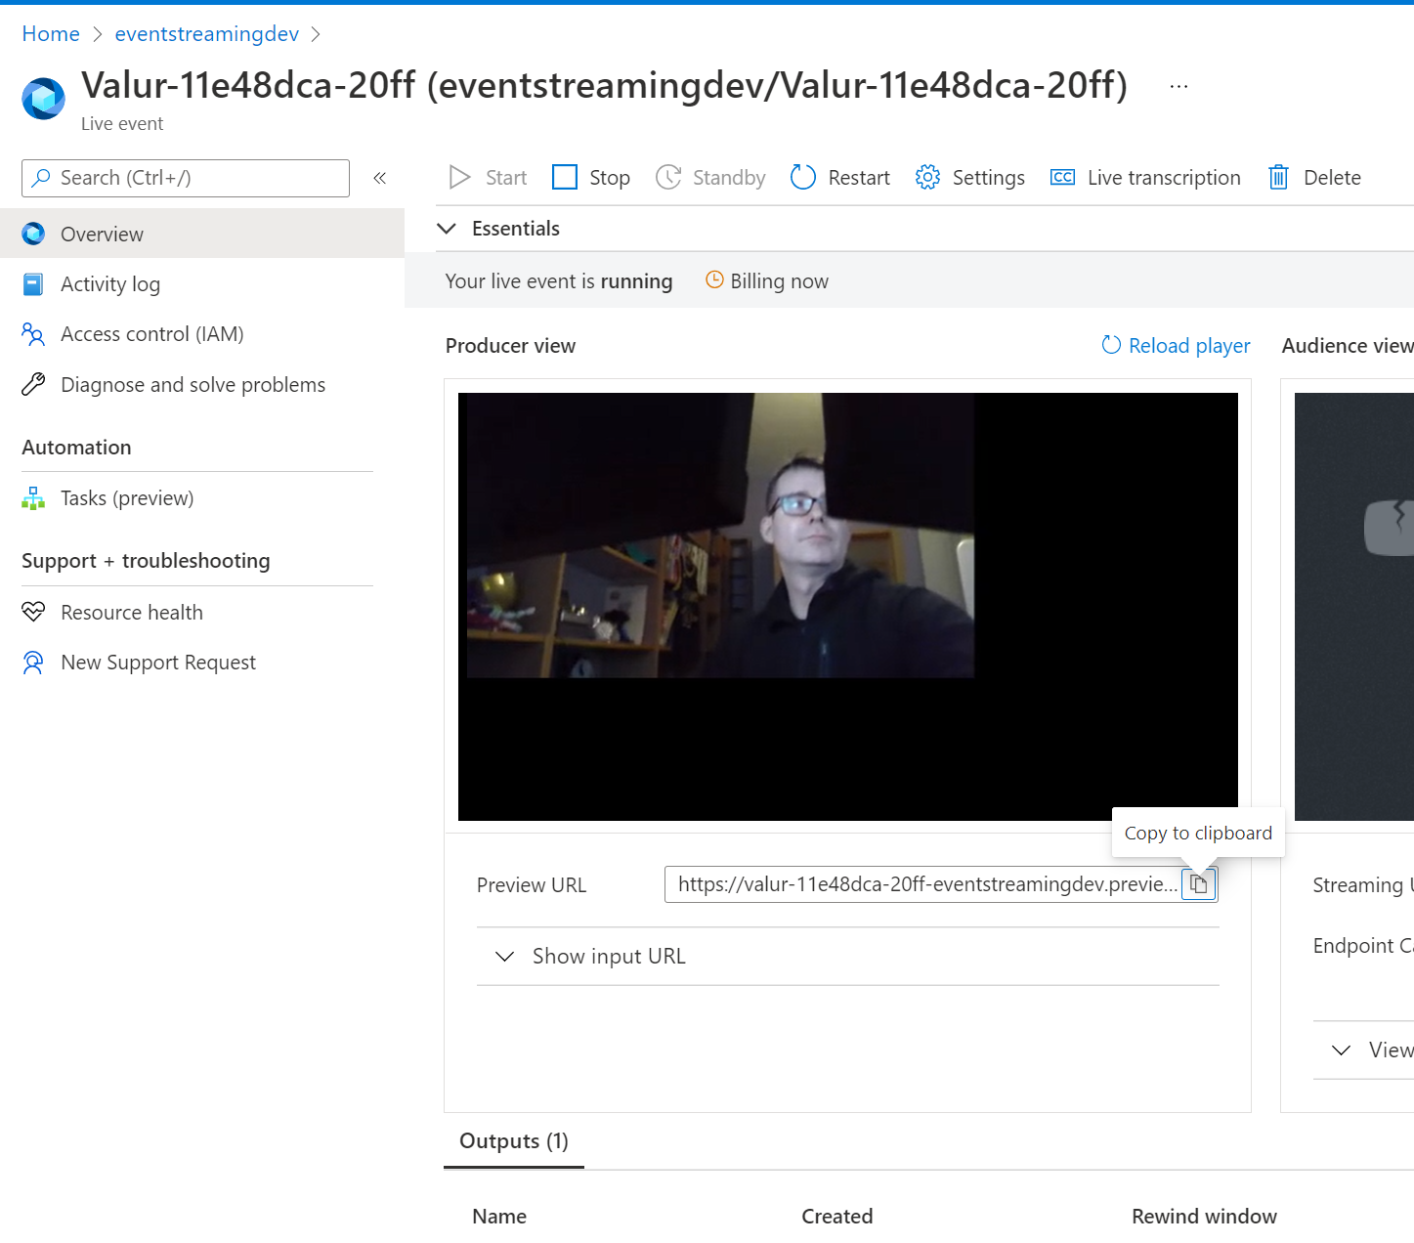
Task: Reload the producer view player
Action: pyautogui.click(x=1174, y=345)
